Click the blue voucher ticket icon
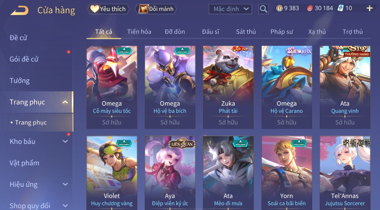 point(341,8)
